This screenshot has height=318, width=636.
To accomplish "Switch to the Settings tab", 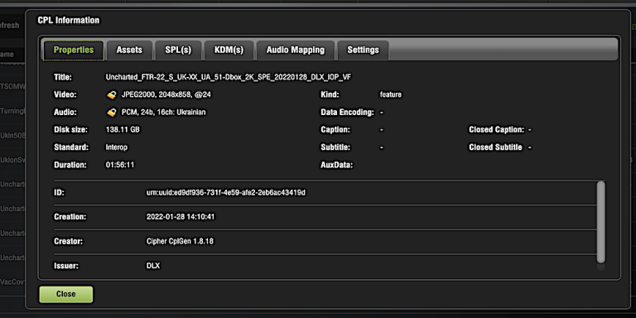I will (x=363, y=51).
